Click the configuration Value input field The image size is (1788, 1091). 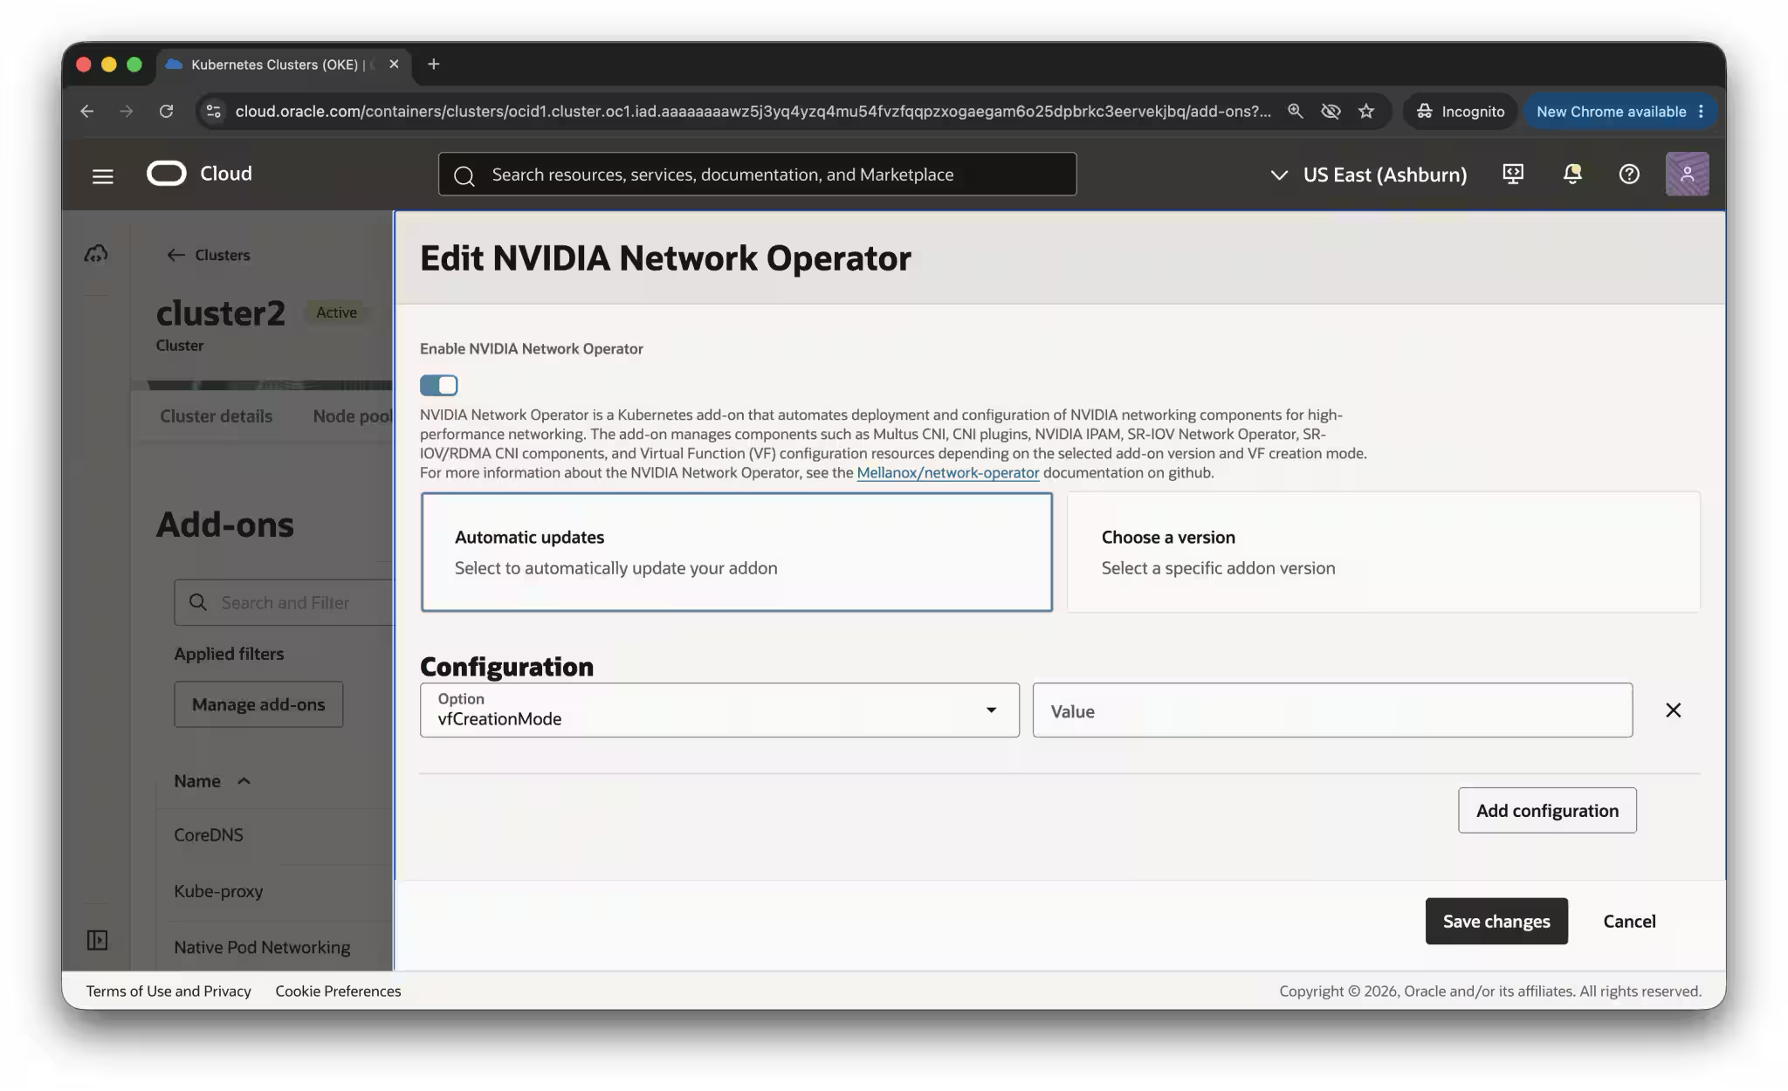tap(1332, 710)
